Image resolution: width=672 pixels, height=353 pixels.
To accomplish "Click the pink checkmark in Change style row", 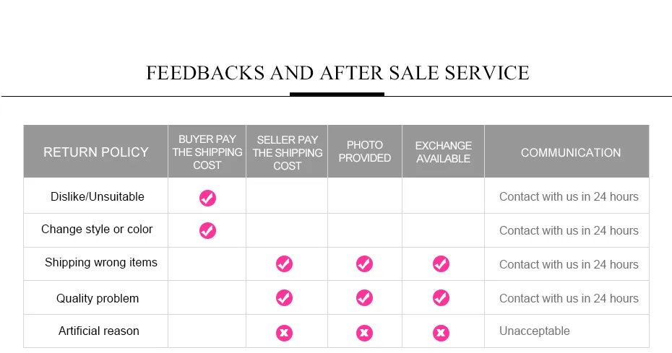I will 207,230.
